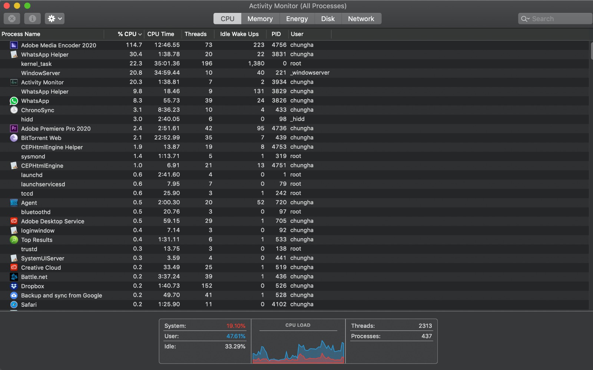This screenshot has height=370, width=593.
Task: Click the Backup and sync from Google icon
Action: coord(14,295)
